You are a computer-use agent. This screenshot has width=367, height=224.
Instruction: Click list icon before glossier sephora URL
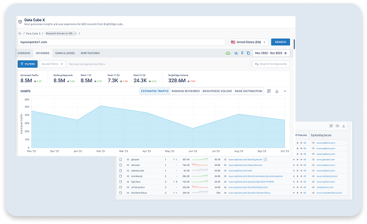point(225,160)
